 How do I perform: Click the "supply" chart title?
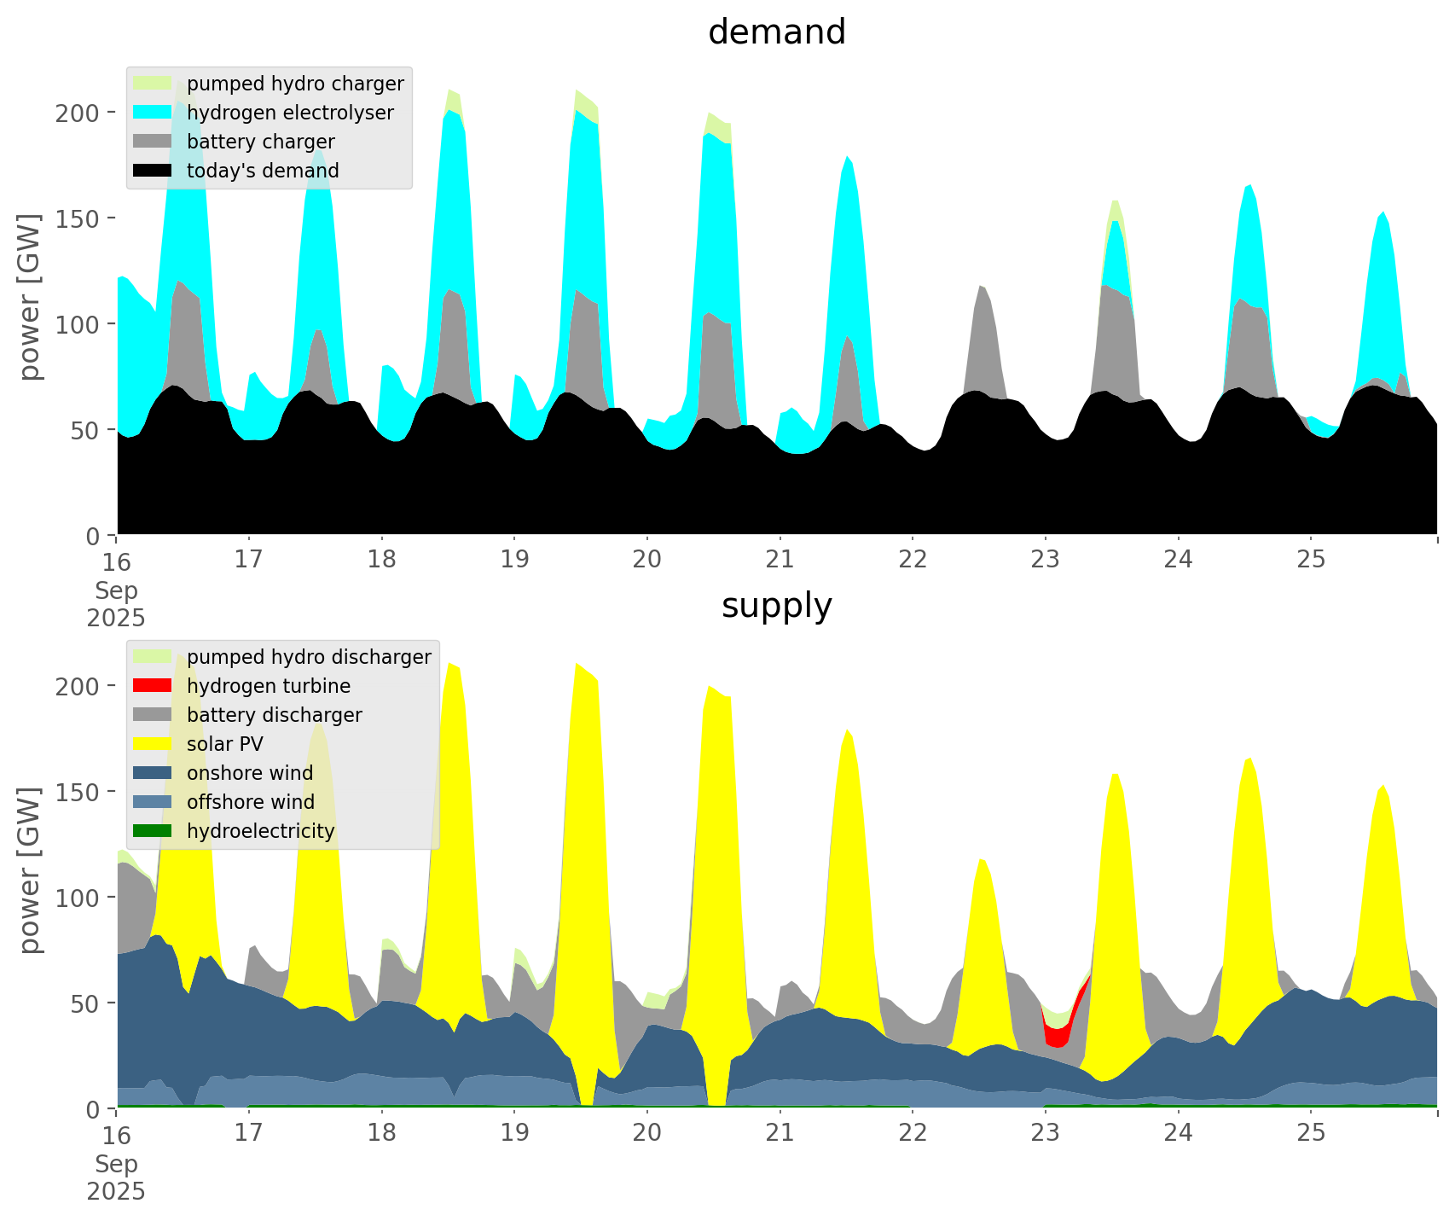tap(776, 606)
